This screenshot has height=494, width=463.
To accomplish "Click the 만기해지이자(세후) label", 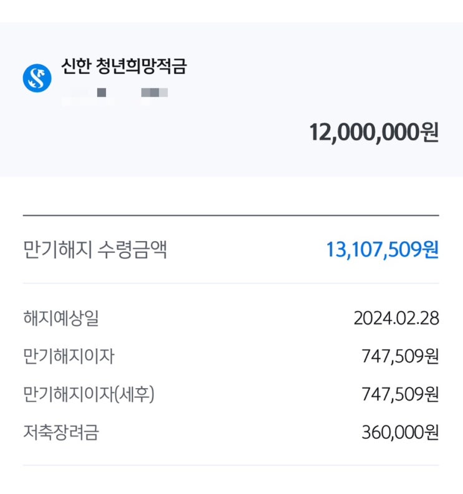I will pyautogui.click(x=88, y=395).
